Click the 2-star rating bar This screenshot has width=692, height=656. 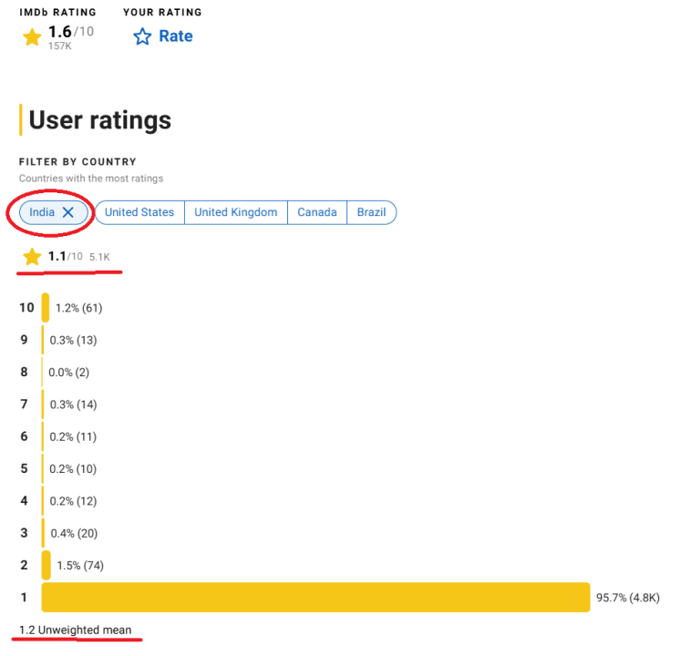click(x=46, y=565)
